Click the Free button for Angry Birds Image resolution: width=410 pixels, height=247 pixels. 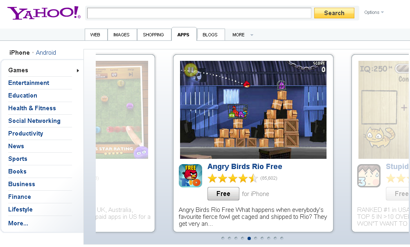pos(223,194)
